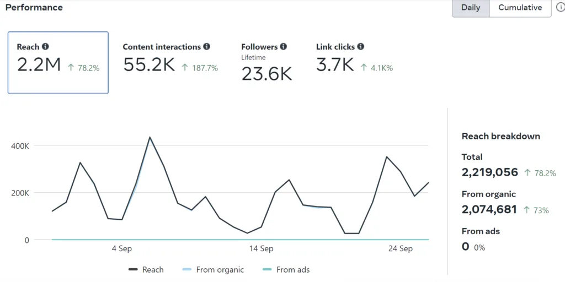
Task: Click the total reach value 2,219,056
Action: tap(490, 172)
